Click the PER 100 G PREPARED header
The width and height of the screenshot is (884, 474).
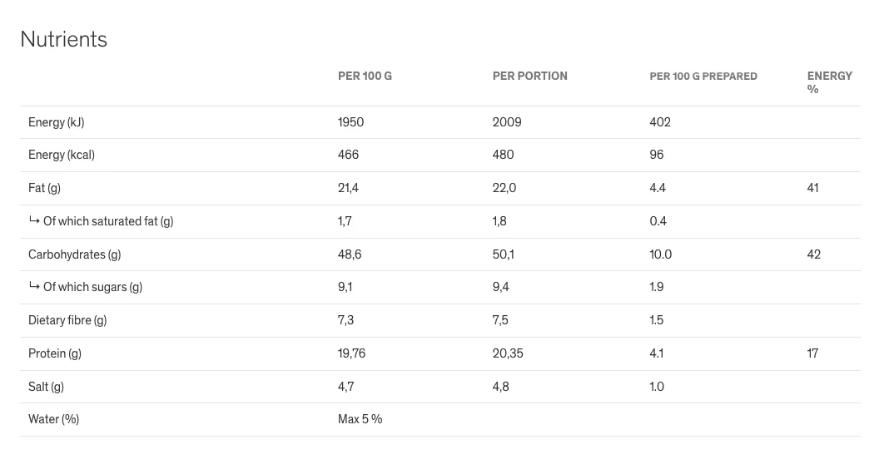pos(703,76)
